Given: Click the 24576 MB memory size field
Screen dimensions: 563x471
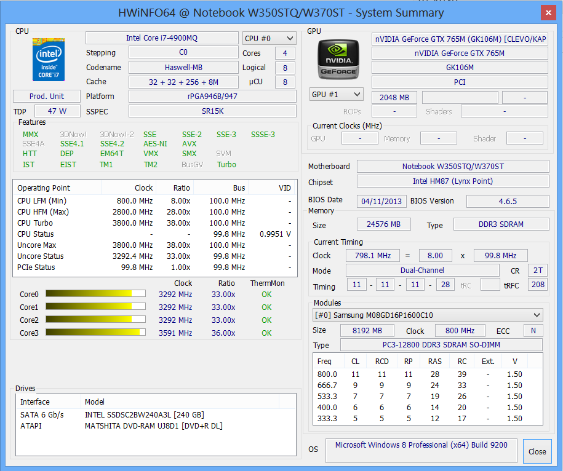Looking at the screenshot, I should (383, 224).
